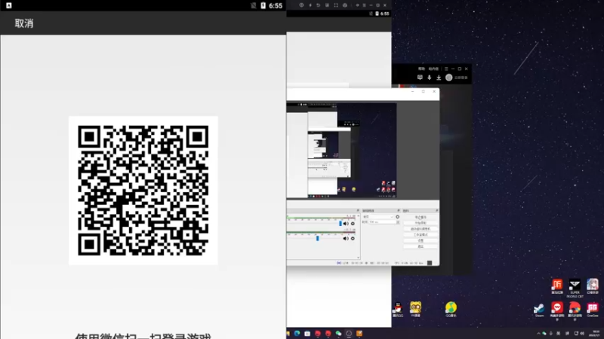Open Microsoft Store from the taskbar
This screenshot has height=339, width=604.
[307, 334]
